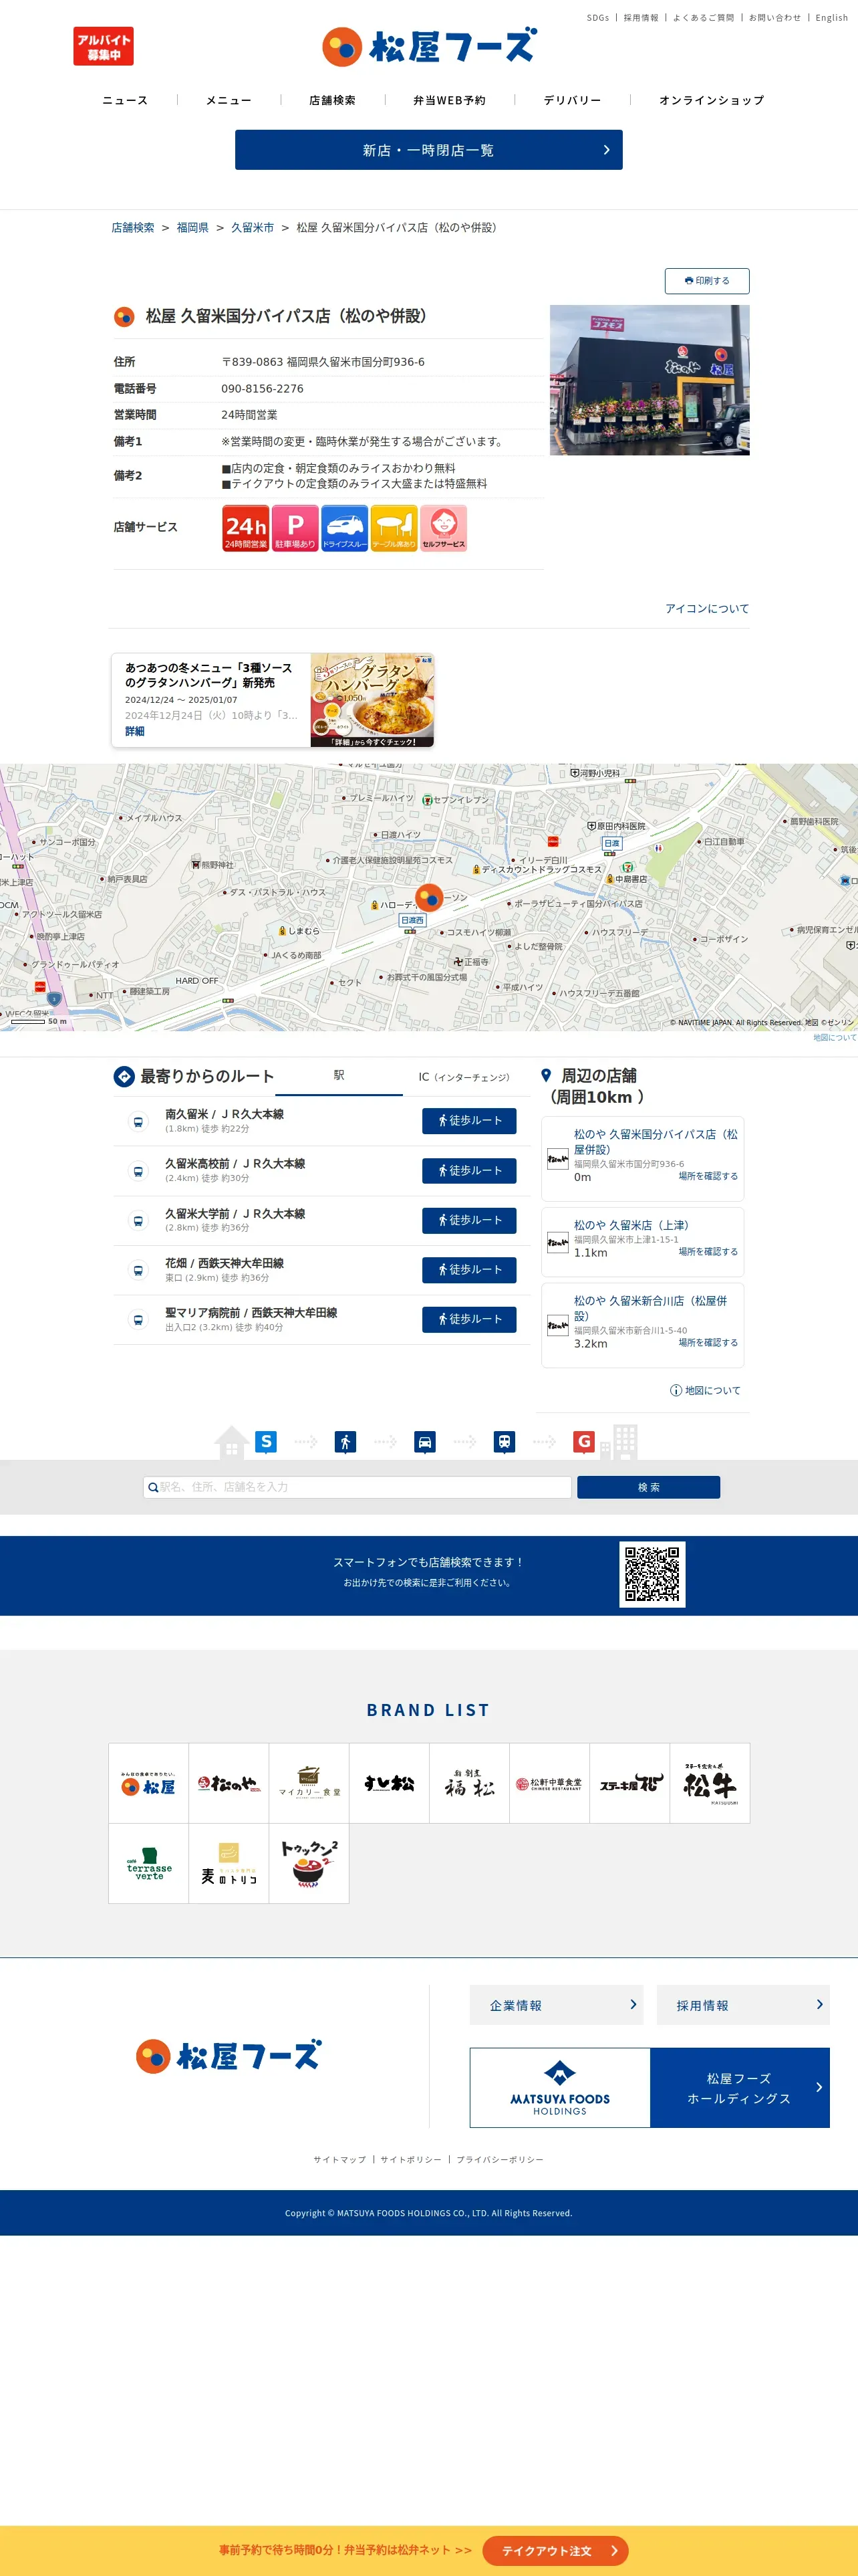
Task: Click the ドライブスルー service icon
Action: pos(345,528)
